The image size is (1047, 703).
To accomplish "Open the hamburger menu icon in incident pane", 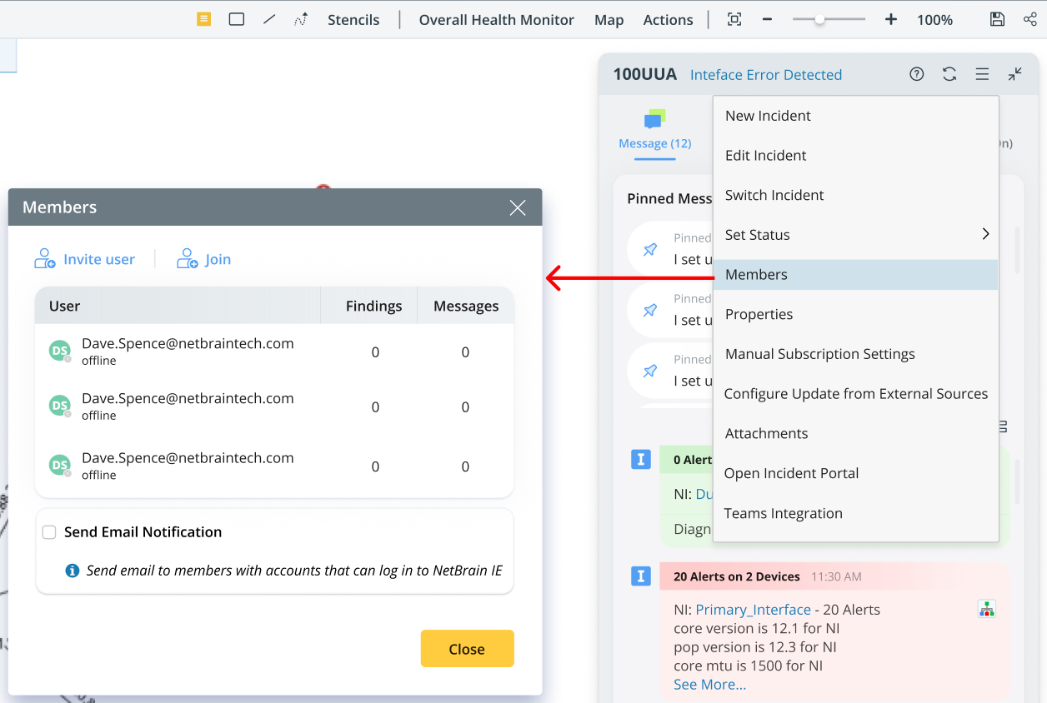I will point(982,74).
